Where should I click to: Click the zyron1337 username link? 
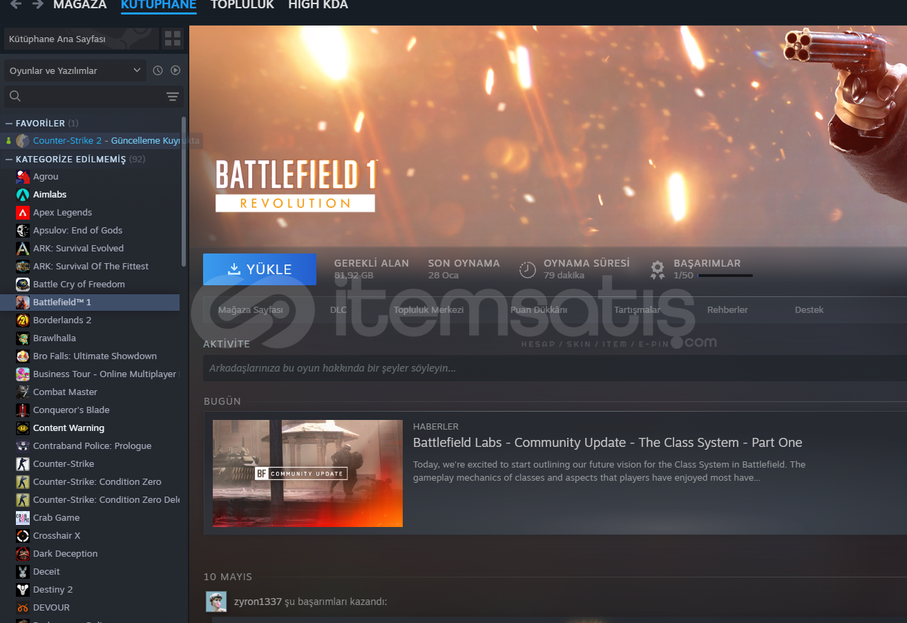coord(258,602)
